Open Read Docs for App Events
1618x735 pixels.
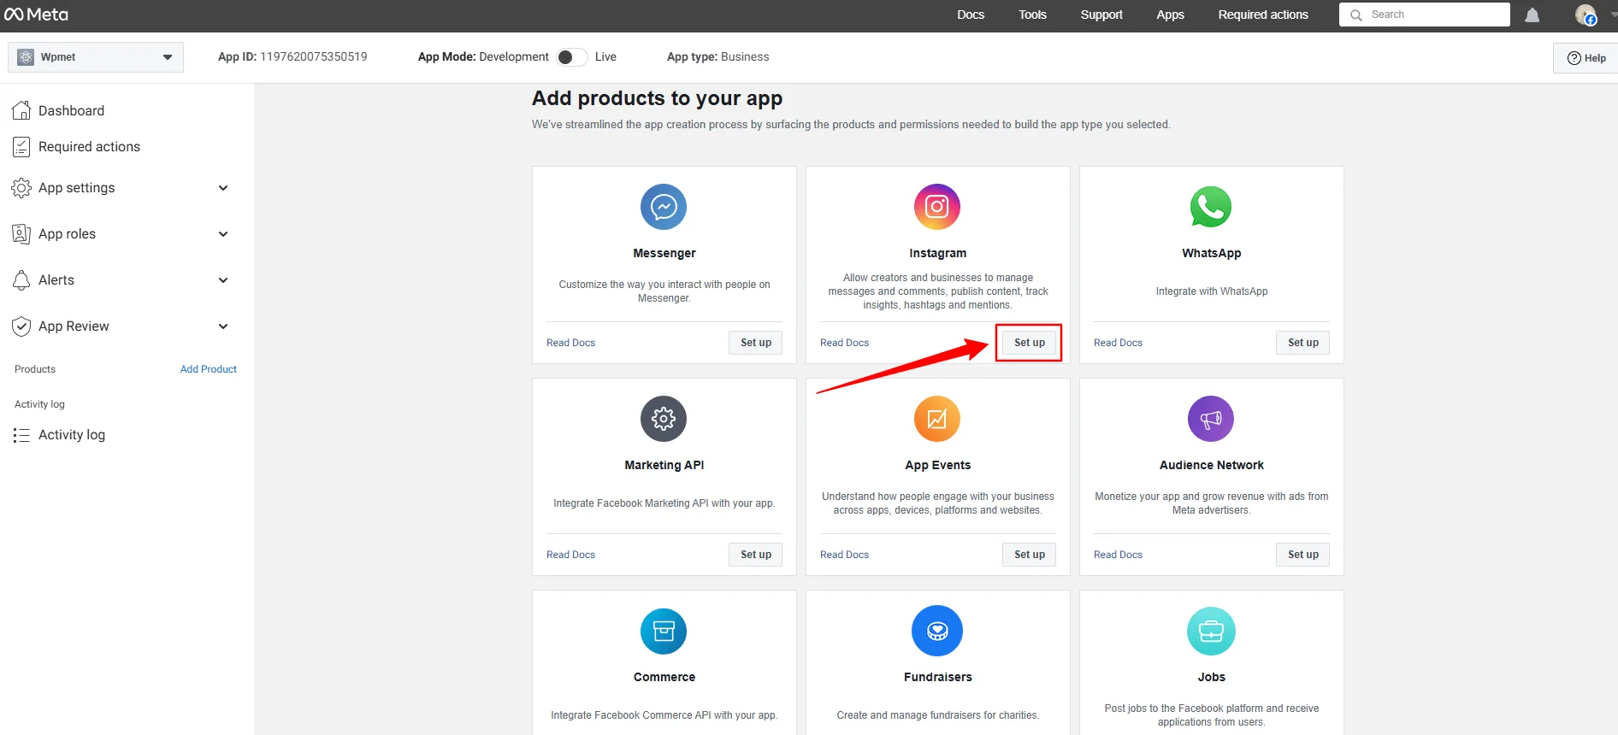click(844, 555)
